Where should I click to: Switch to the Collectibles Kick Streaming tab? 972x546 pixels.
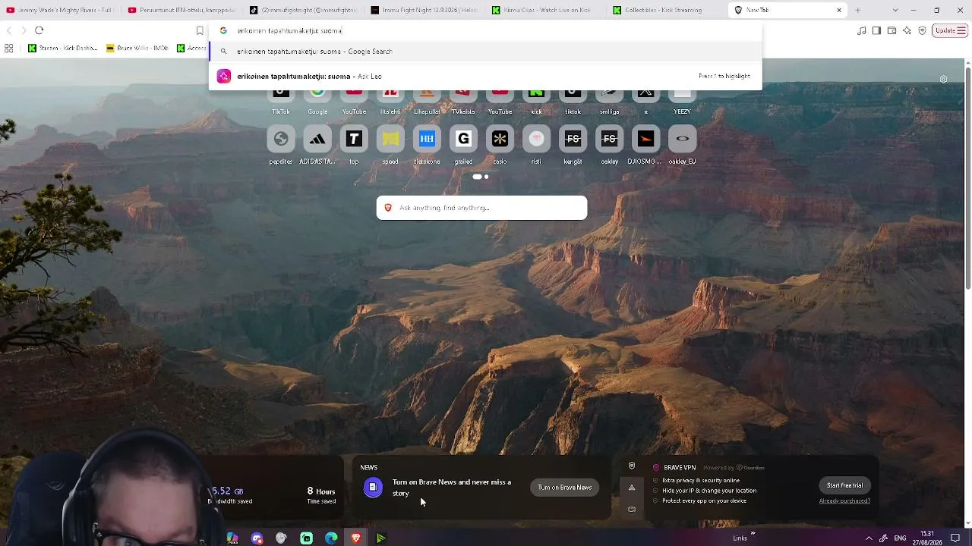pyautogui.click(x=667, y=10)
